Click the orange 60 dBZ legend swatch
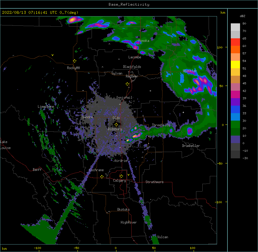The image size is (258, 252). [235, 49]
